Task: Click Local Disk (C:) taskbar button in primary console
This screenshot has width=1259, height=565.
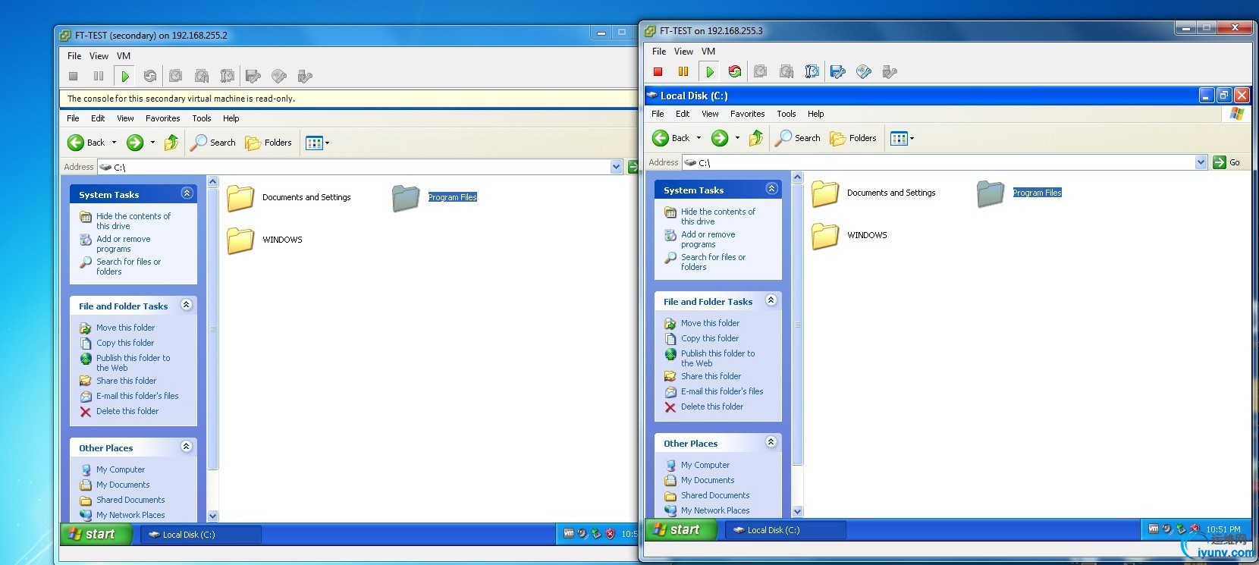Action: click(x=785, y=530)
